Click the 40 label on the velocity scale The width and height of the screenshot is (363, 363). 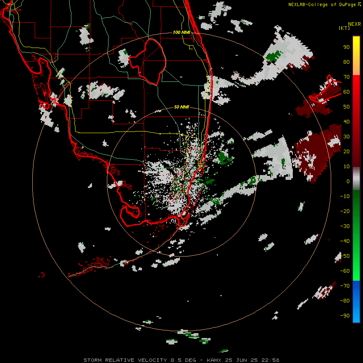point(346,121)
